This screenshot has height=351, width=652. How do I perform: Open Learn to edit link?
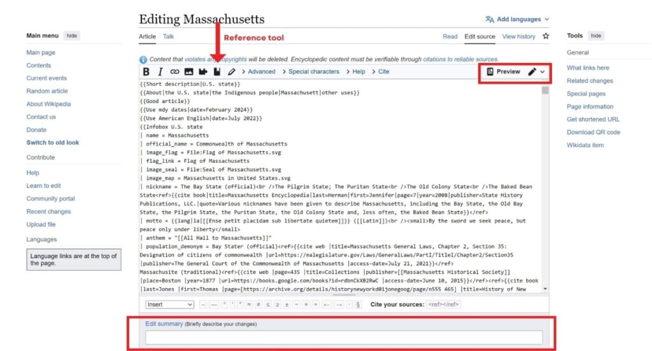pyautogui.click(x=44, y=186)
